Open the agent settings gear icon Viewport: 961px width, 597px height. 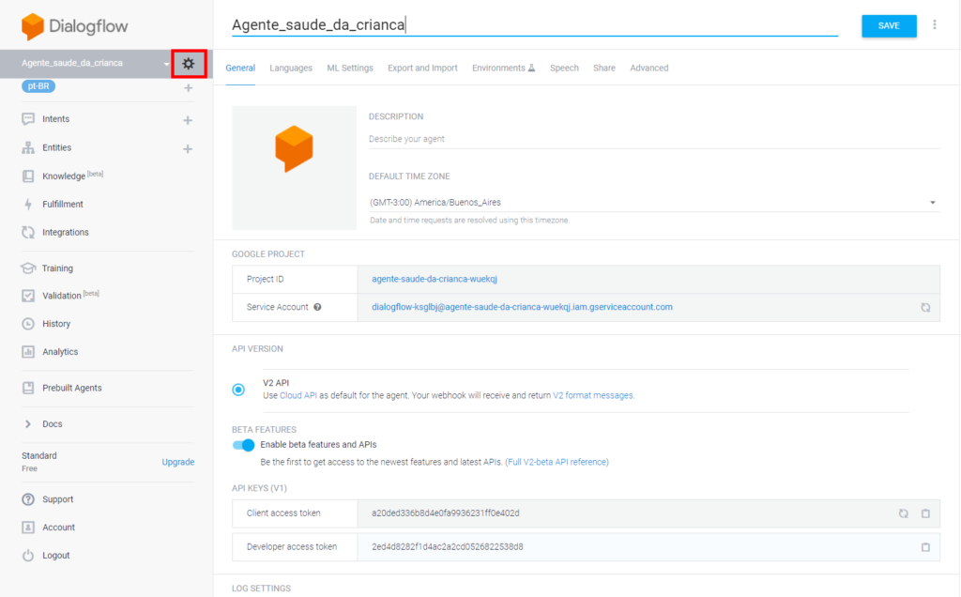(189, 64)
